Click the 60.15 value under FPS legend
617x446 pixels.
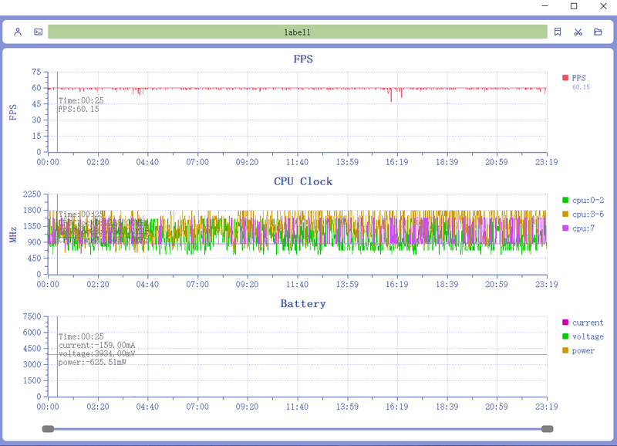click(x=581, y=87)
